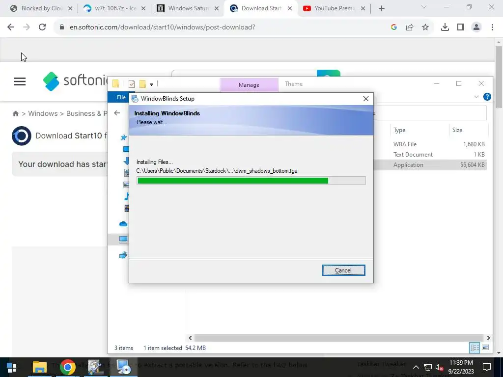Viewport: 503px width, 377px height.
Task: Open the Chrome tab search dropdown
Action: (424, 7)
